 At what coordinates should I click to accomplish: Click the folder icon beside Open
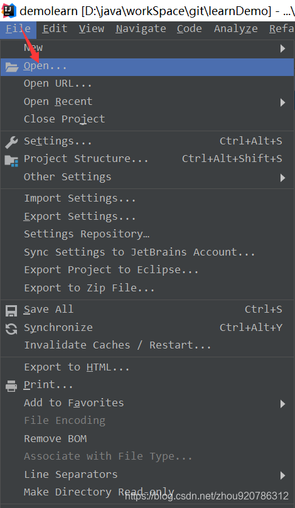click(12, 67)
